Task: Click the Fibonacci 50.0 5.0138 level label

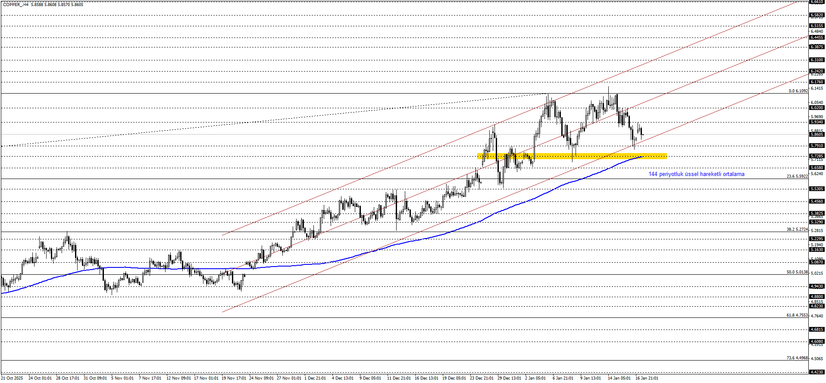Action: pyautogui.click(x=797, y=272)
